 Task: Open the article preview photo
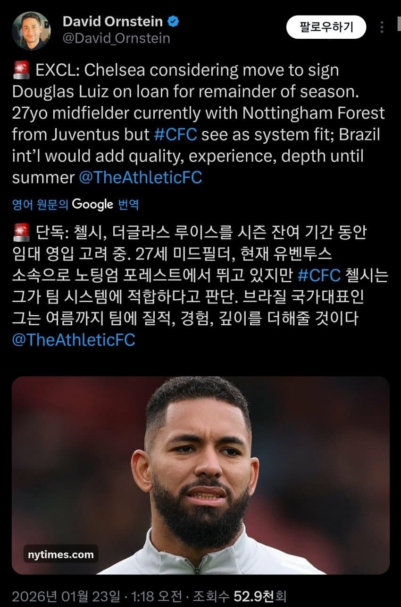tap(200, 475)
